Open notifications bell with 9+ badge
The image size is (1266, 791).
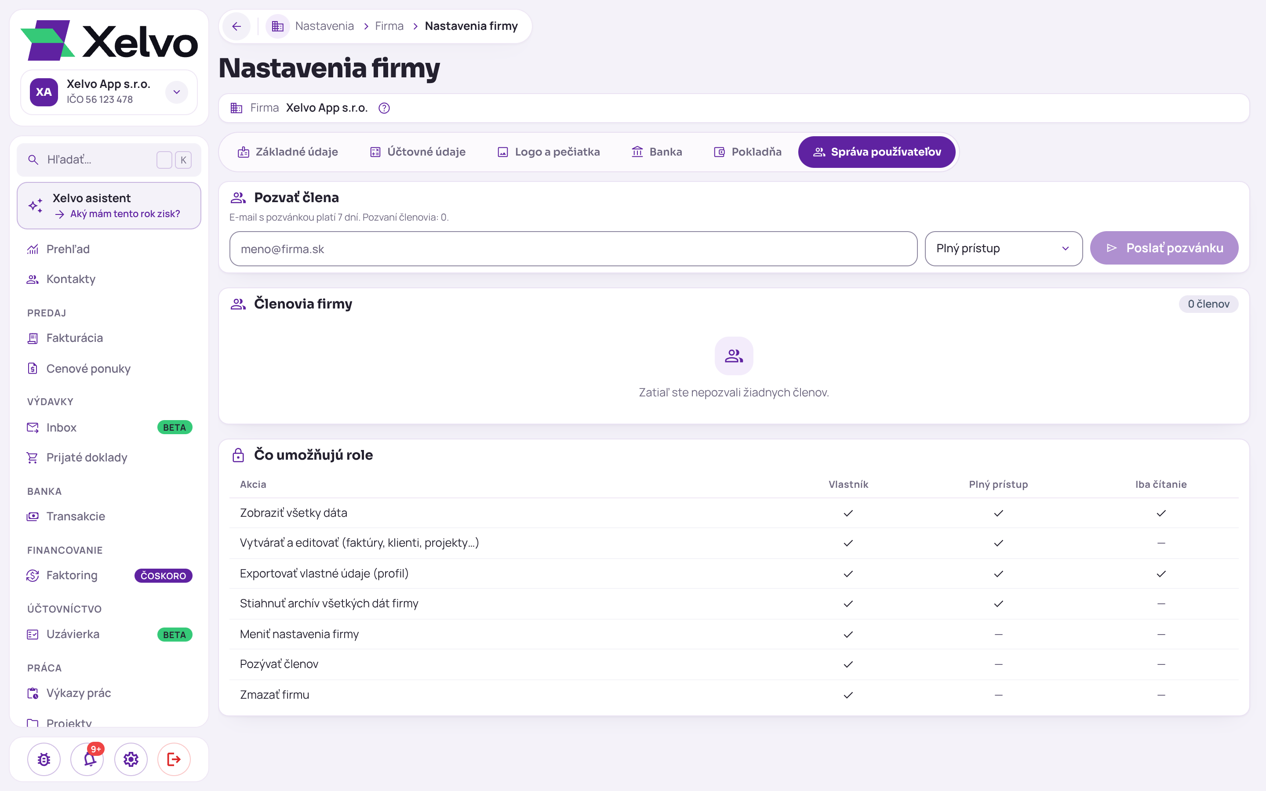click(x=88, y=759)
